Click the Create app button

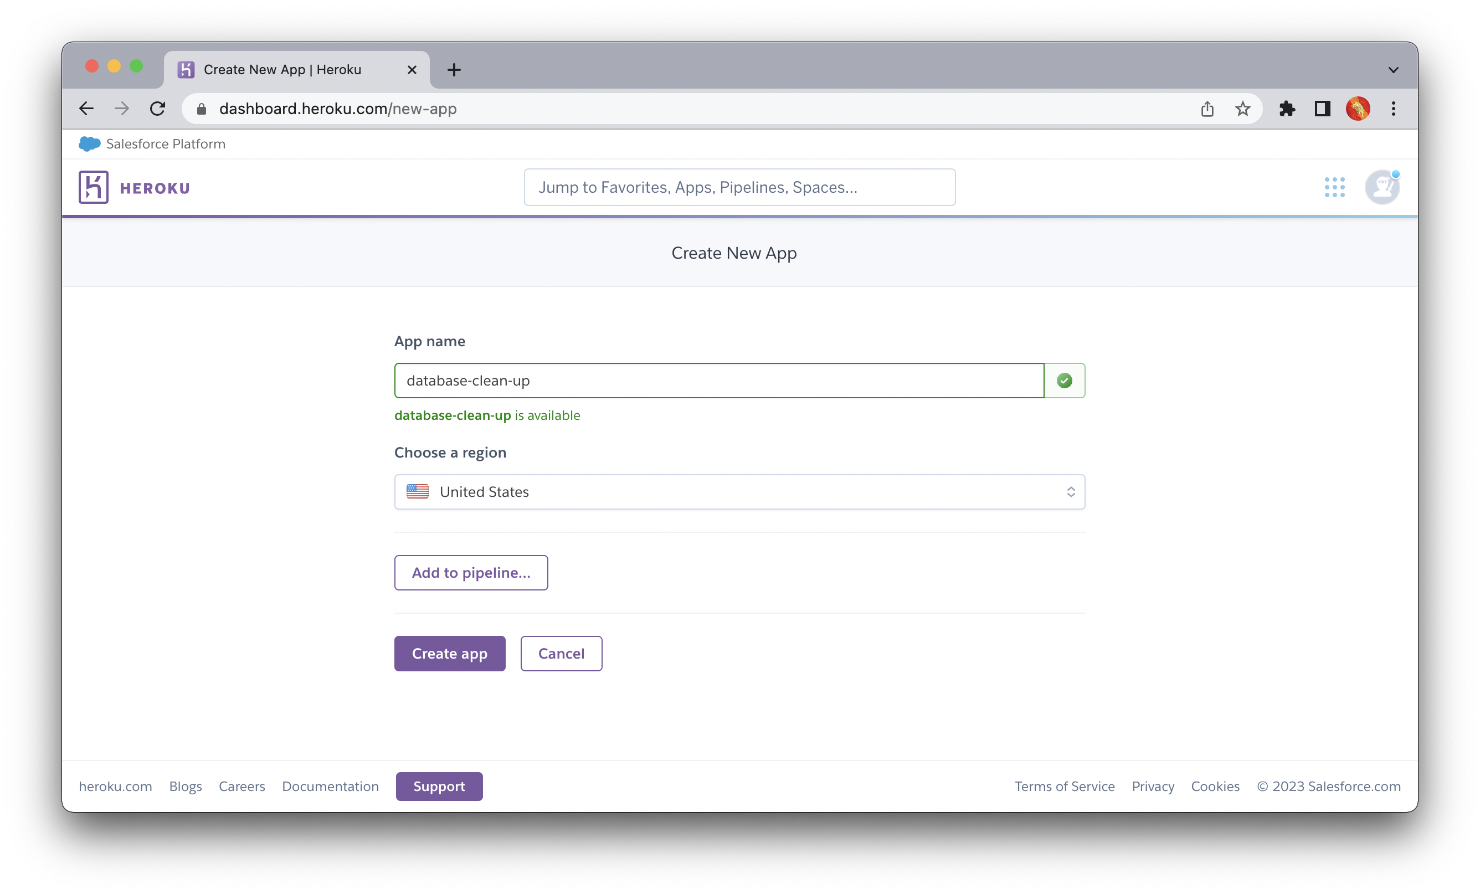pyautogui.click(x=449, y=654)
